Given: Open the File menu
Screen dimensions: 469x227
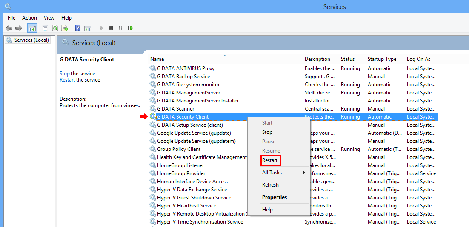Looking at the screenshot, I should pyautogui.click(x=11, y=17).
